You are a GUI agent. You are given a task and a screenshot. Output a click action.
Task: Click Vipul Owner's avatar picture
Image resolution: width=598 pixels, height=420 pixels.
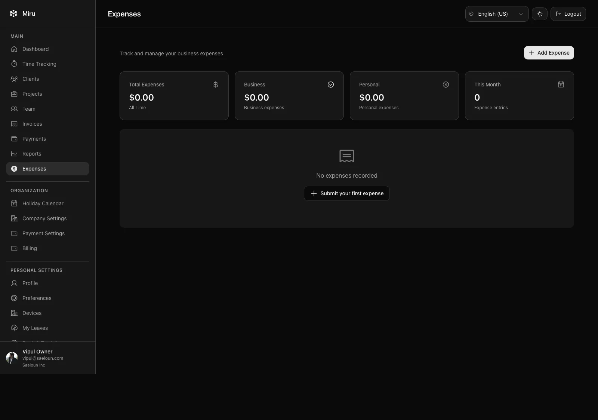[x=12, y=358]
